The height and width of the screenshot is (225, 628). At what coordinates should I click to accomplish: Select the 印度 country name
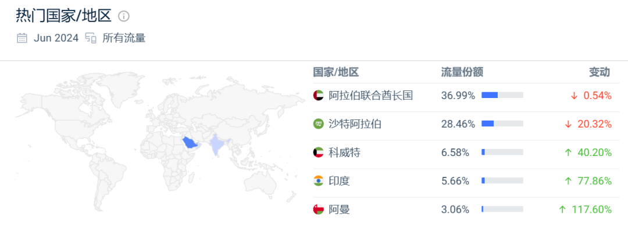point(339,181)
